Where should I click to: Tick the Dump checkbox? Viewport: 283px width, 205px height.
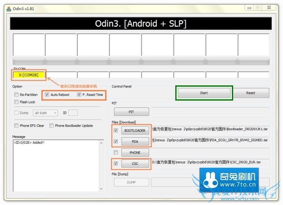16,113
